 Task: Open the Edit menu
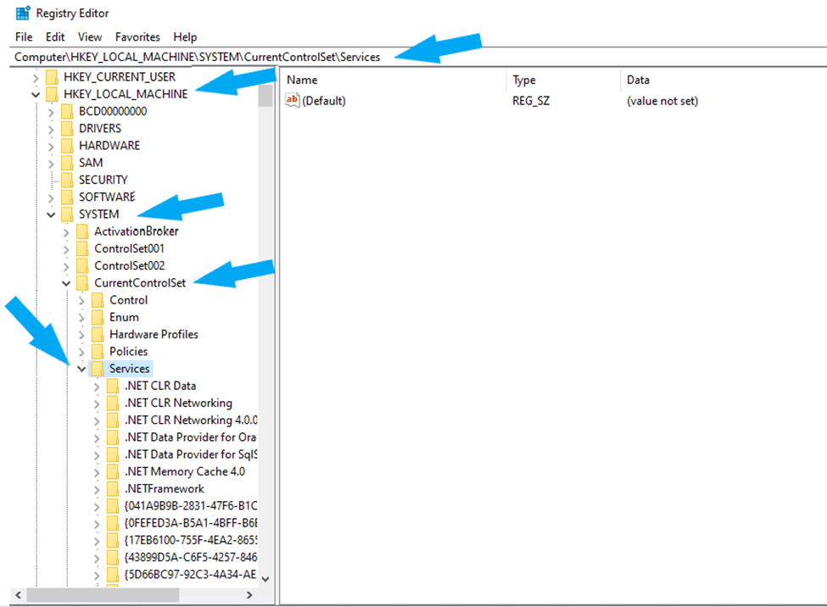55,37
